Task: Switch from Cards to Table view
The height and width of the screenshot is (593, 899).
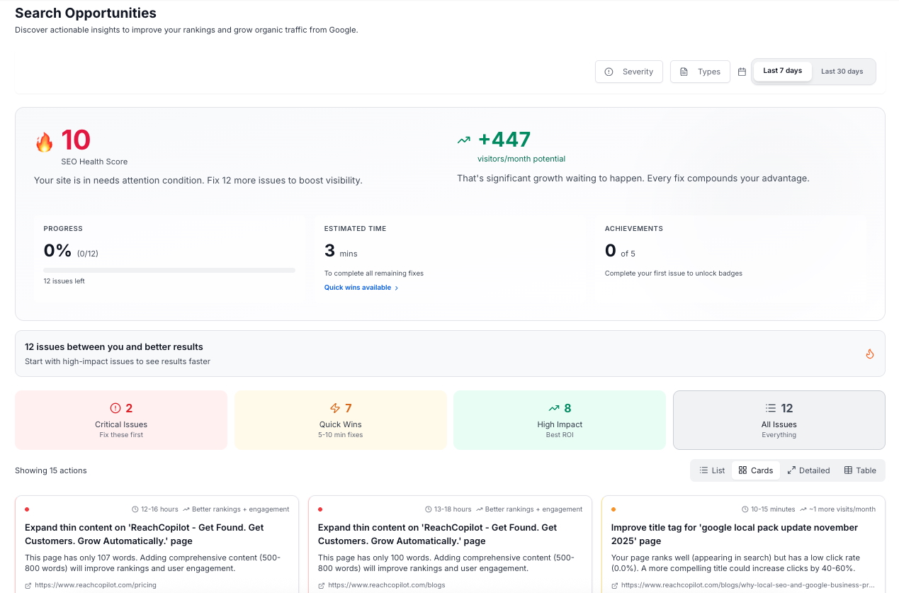Action: [x=859, y=470]
